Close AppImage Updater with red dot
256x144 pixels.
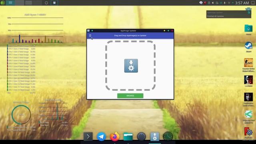[x=172, y=31]
